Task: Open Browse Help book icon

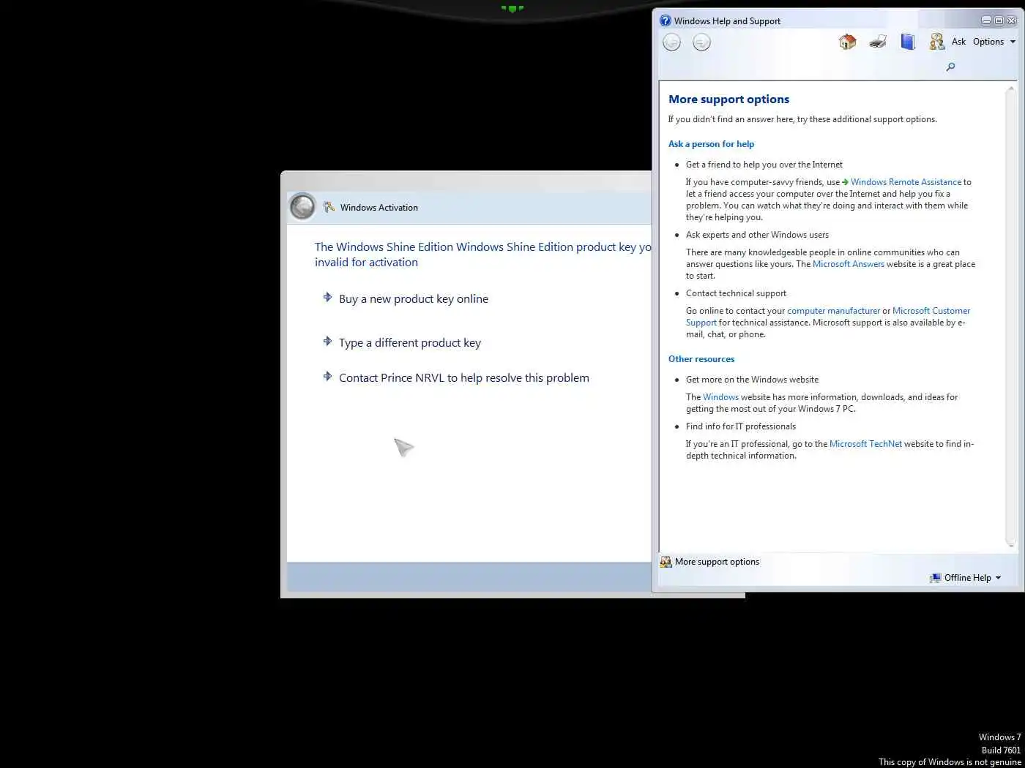Action: point(908,42)
